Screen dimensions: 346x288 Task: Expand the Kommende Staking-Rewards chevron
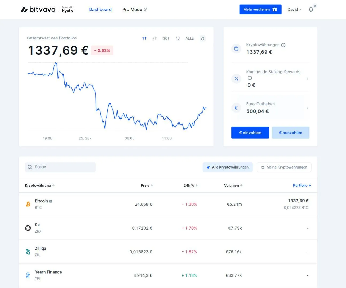[x=307, y=78]
